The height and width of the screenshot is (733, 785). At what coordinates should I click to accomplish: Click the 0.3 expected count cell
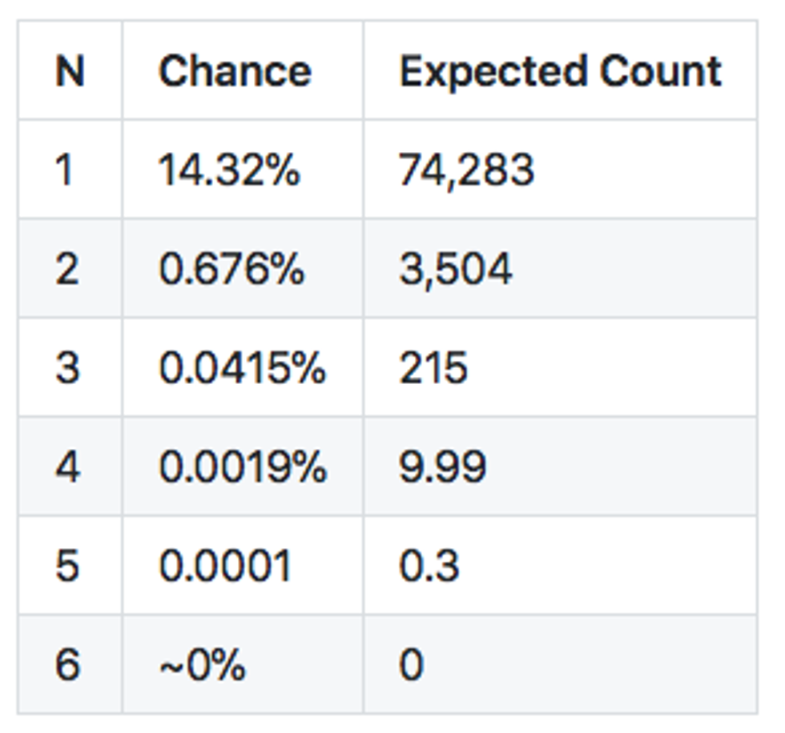click(429, 566)
